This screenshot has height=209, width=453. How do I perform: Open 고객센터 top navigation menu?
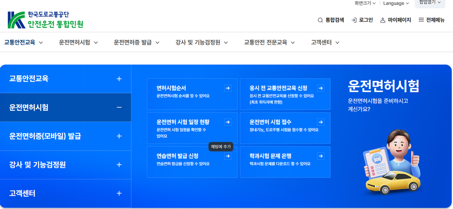[325, 43]
